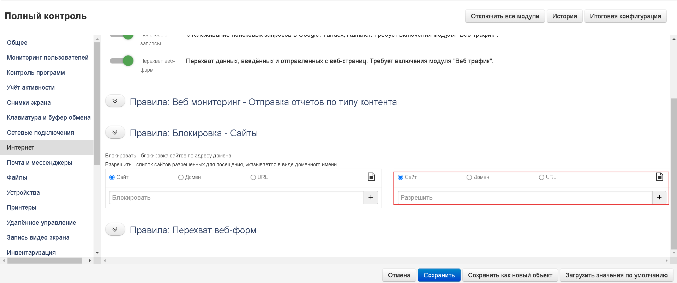
Task: Click Сохранить как новый объект
Action: coord(510,275)
